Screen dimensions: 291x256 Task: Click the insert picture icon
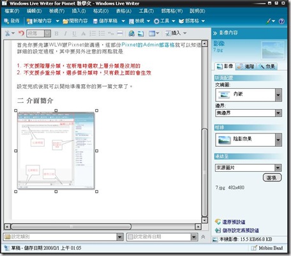pos(140,33)
